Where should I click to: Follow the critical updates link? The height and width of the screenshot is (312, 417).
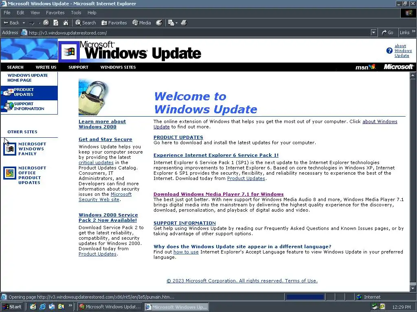(x=96, y=162)
